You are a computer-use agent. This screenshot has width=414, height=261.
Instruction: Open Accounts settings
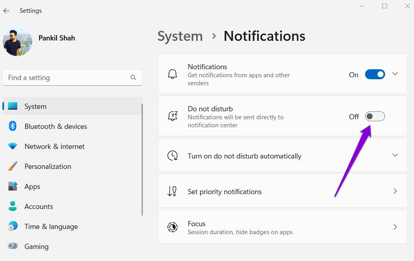73,206
